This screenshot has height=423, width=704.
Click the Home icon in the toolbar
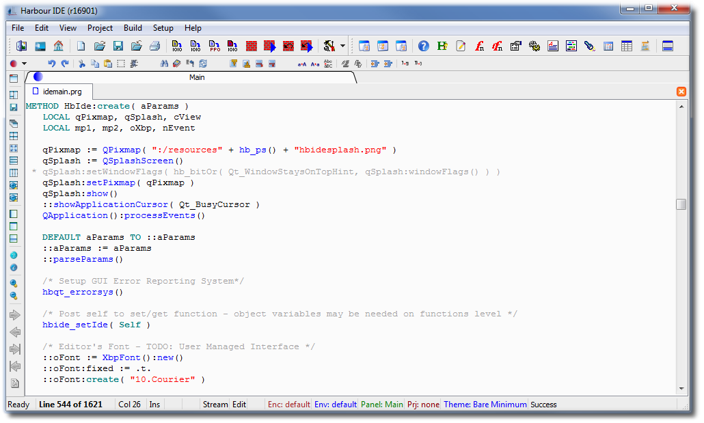[x=58, y=46]
